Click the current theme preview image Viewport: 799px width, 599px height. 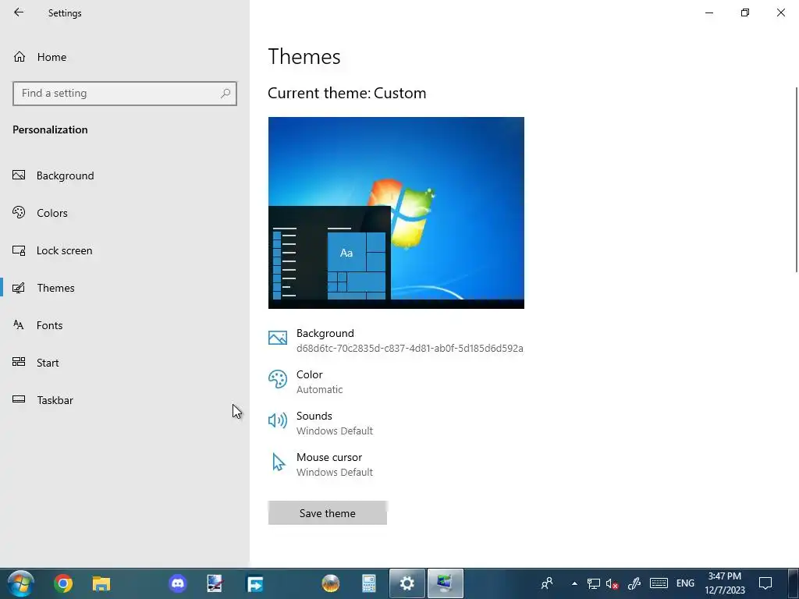click(x=396, y=213)
